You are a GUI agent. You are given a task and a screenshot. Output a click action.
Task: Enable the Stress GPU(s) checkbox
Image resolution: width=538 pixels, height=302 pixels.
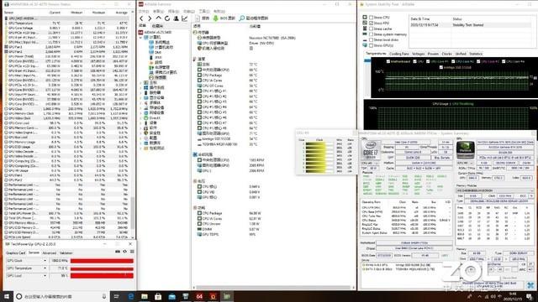coord(371,45)
